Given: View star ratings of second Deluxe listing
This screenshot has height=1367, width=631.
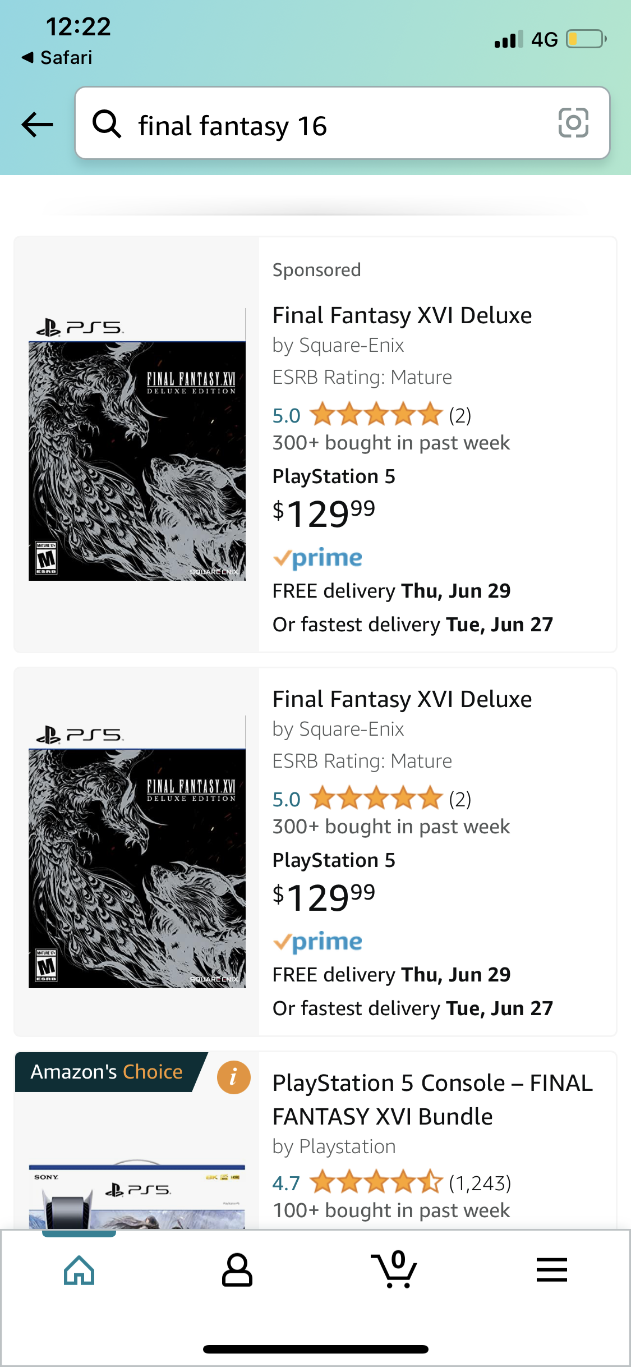Looking at the screenshot, I should (376, 799).
